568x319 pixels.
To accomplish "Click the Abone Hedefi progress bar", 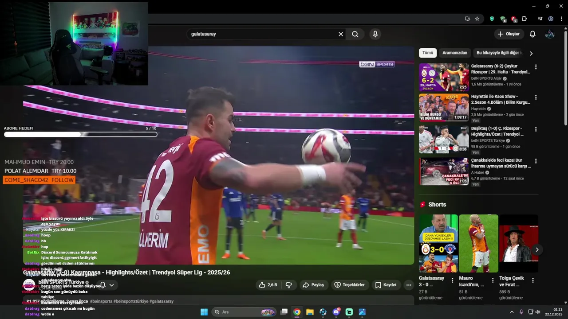I will (80, 134).
